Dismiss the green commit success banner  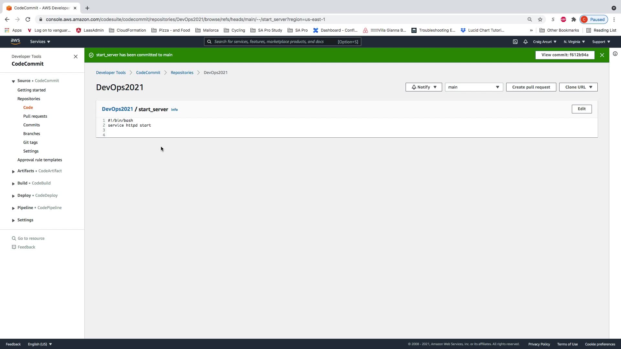602,55
